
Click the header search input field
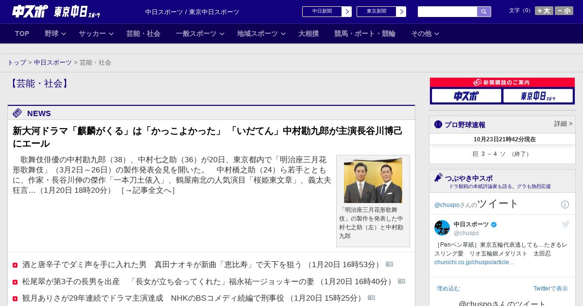tap(447, 12)
